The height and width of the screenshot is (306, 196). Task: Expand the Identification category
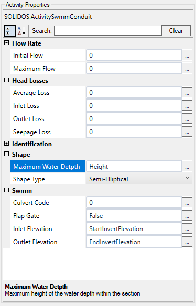point(7,144)
